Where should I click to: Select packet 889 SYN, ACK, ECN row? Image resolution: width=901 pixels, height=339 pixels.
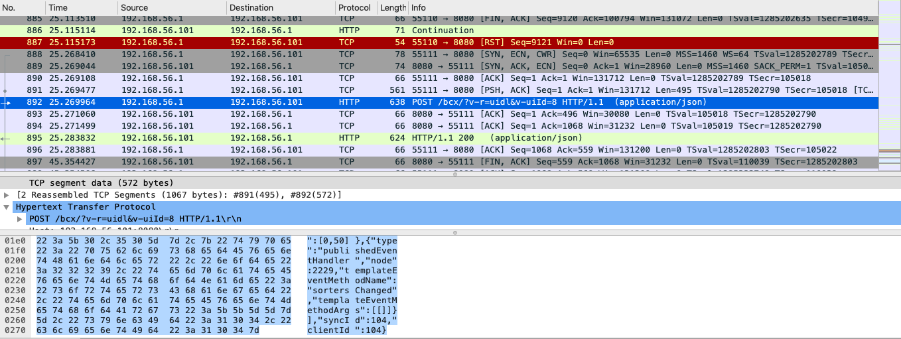tap(438, 66)
